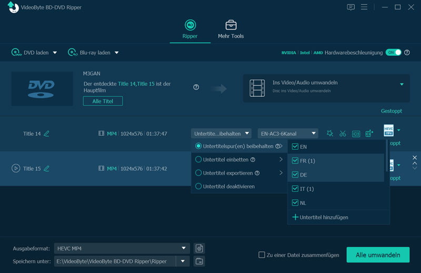Click the film strip icon for conversion mode
Image resolution: width=421 pixels, height=273 pixels.
click(x=257, y=88)
